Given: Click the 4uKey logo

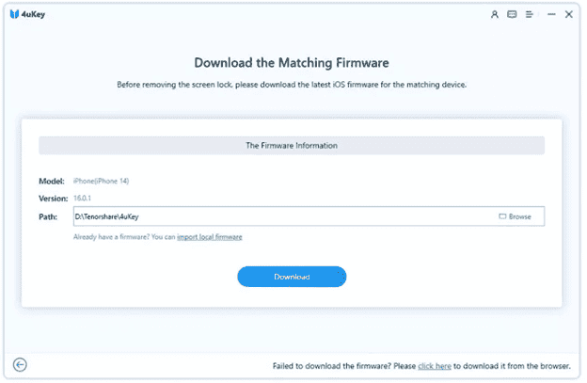Looking at the screenshot, I should [x=27, y=14].
